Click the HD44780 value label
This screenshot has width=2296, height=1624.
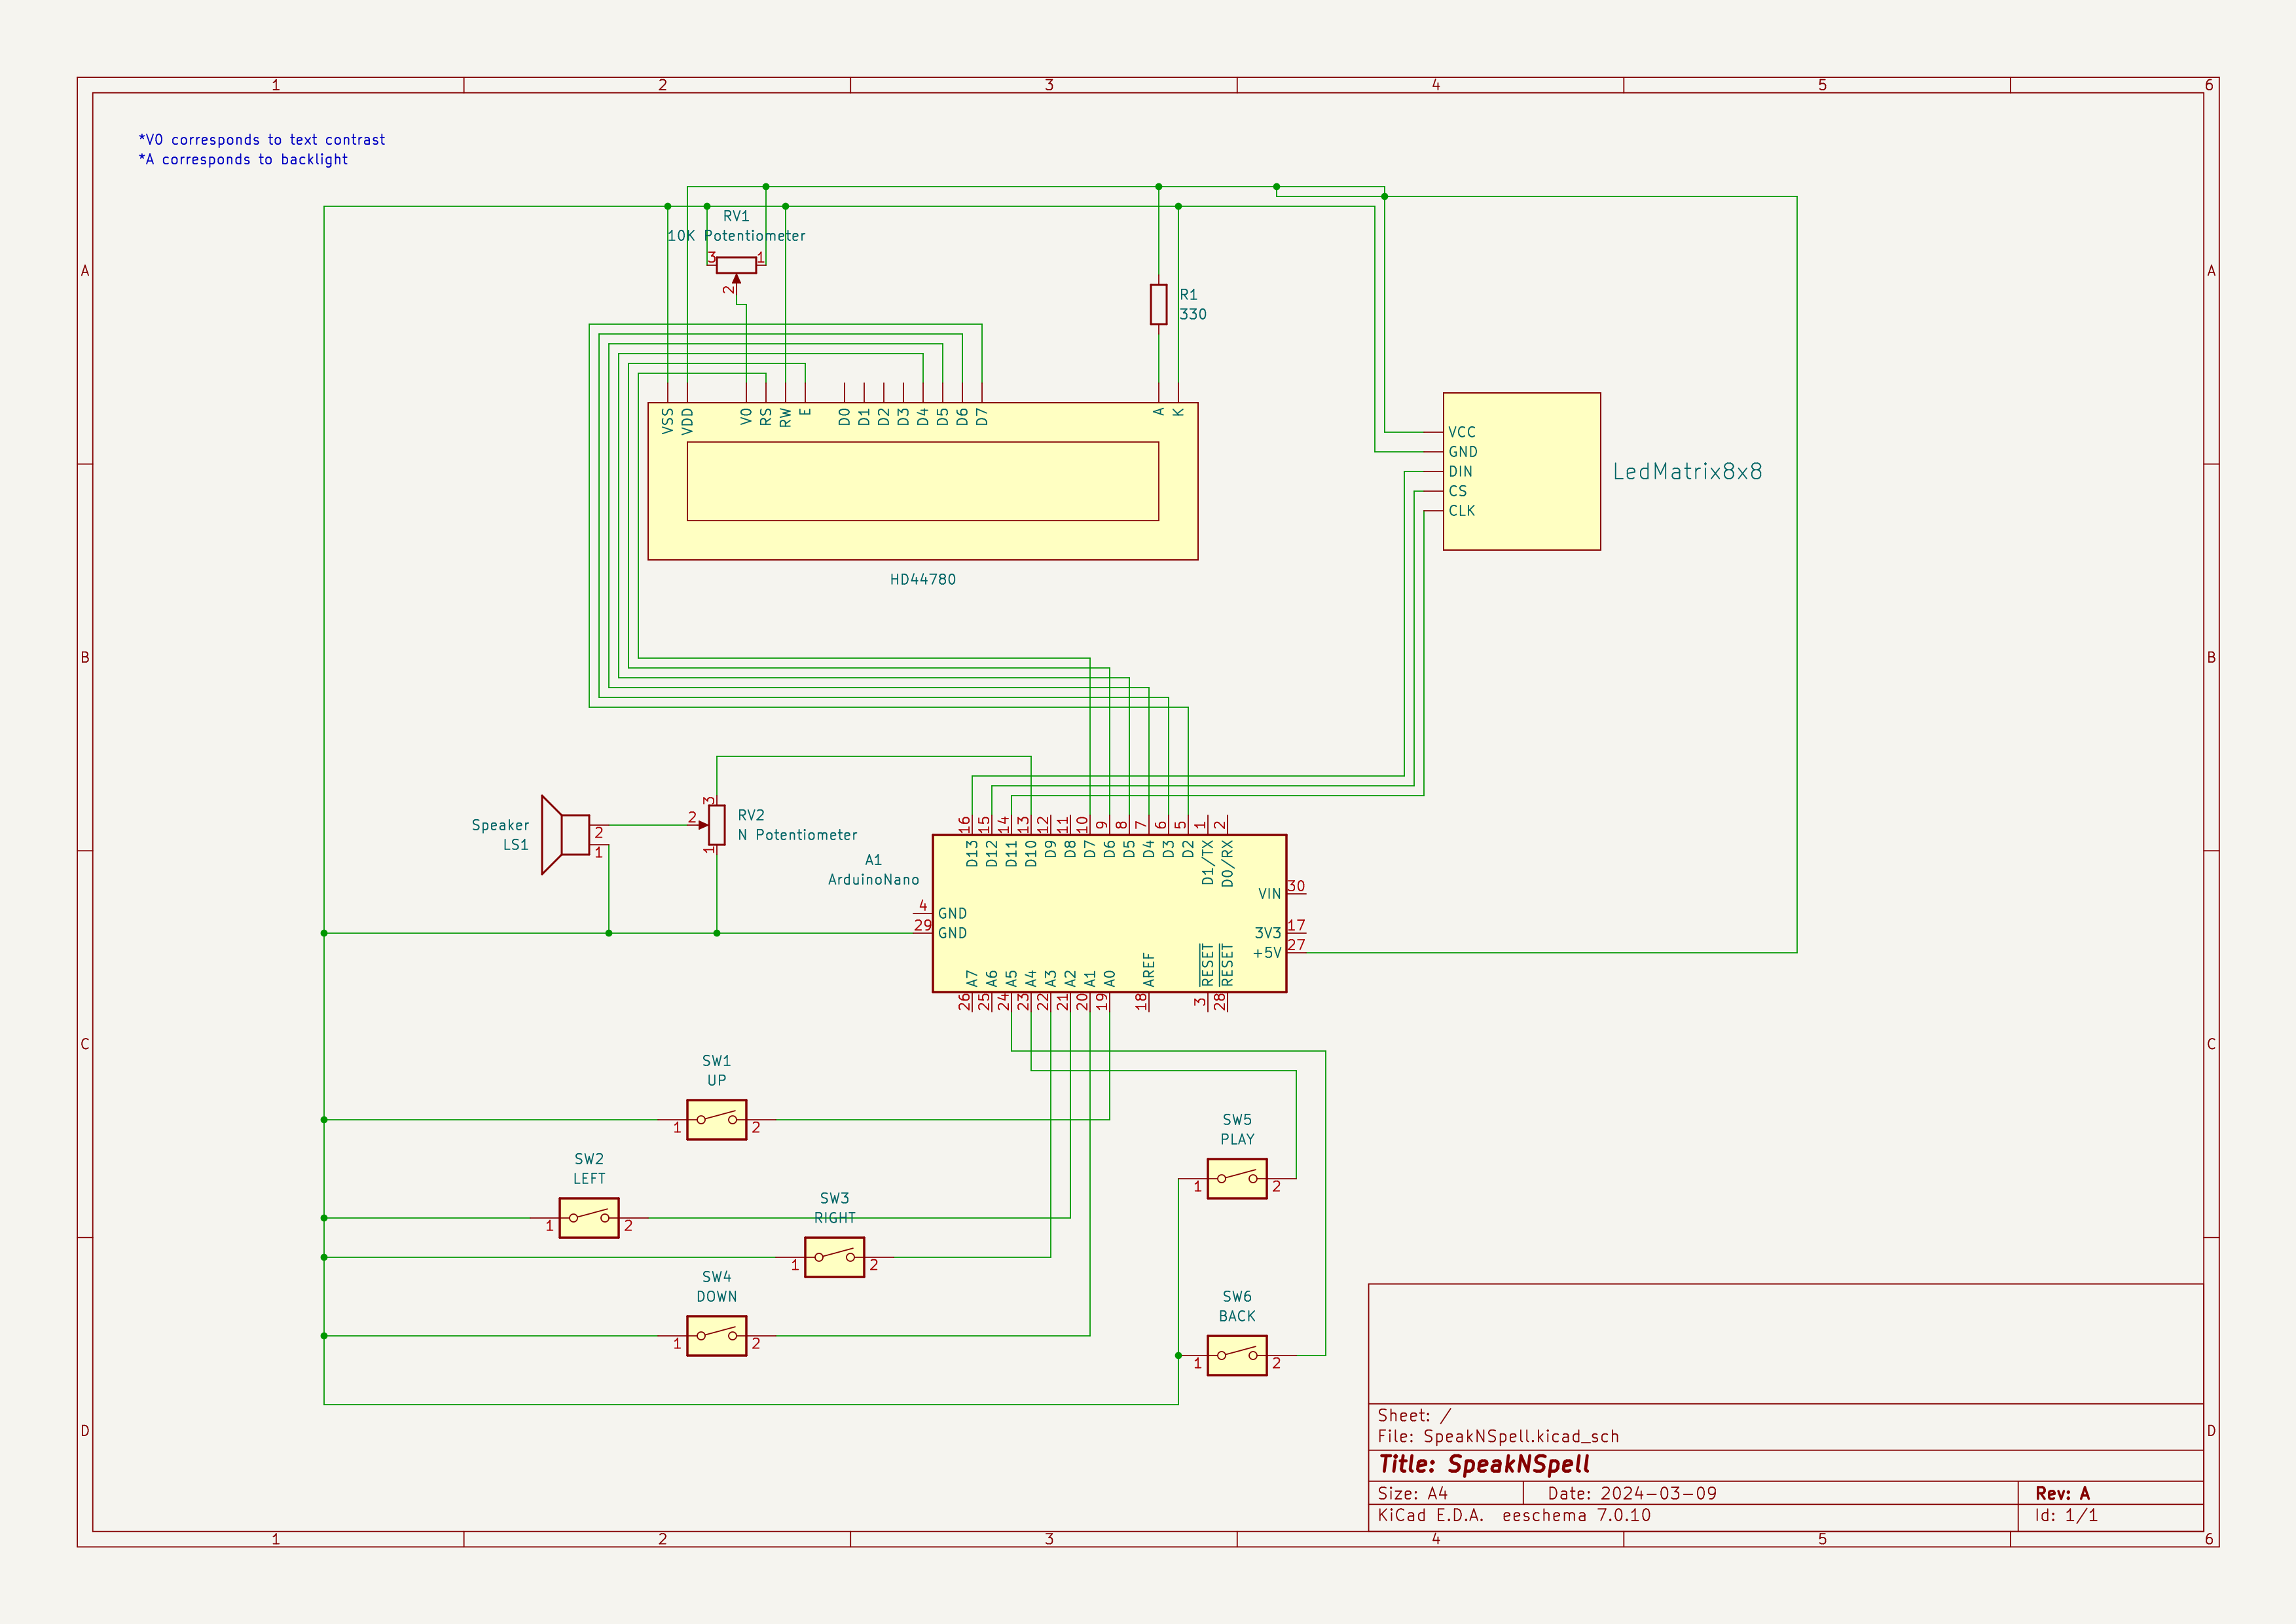click(922, 579)
